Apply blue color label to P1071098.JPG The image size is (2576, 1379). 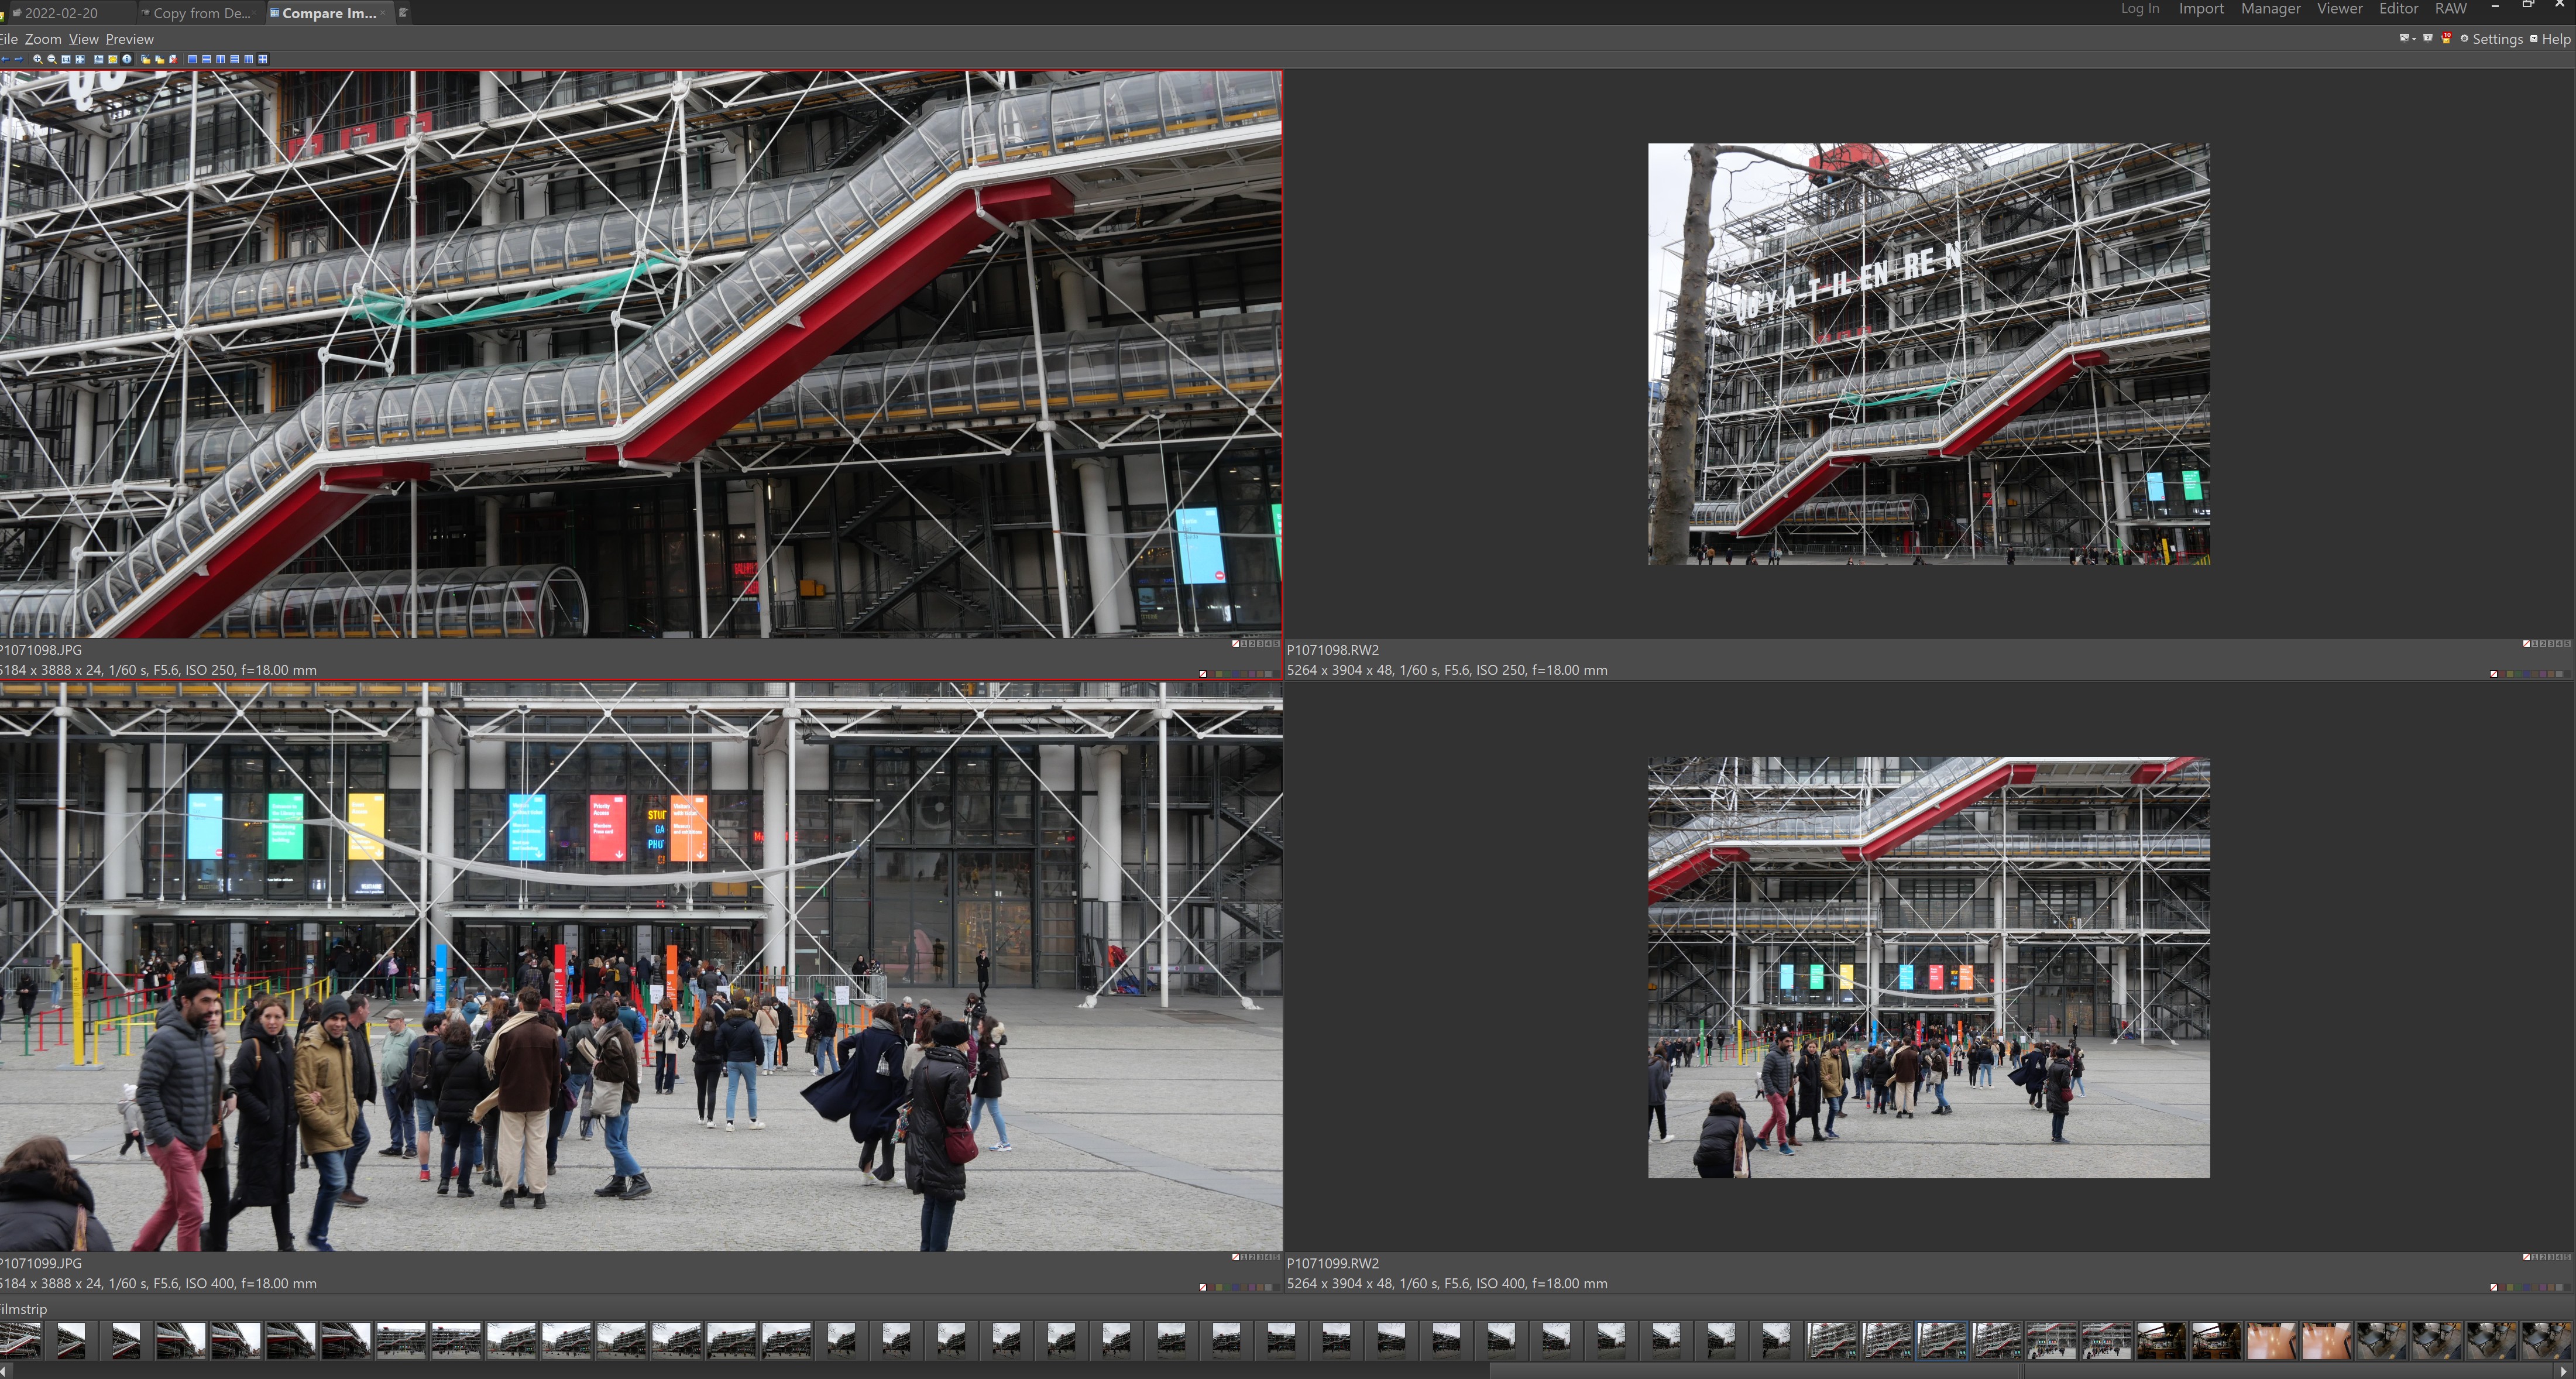(1236, 674)
